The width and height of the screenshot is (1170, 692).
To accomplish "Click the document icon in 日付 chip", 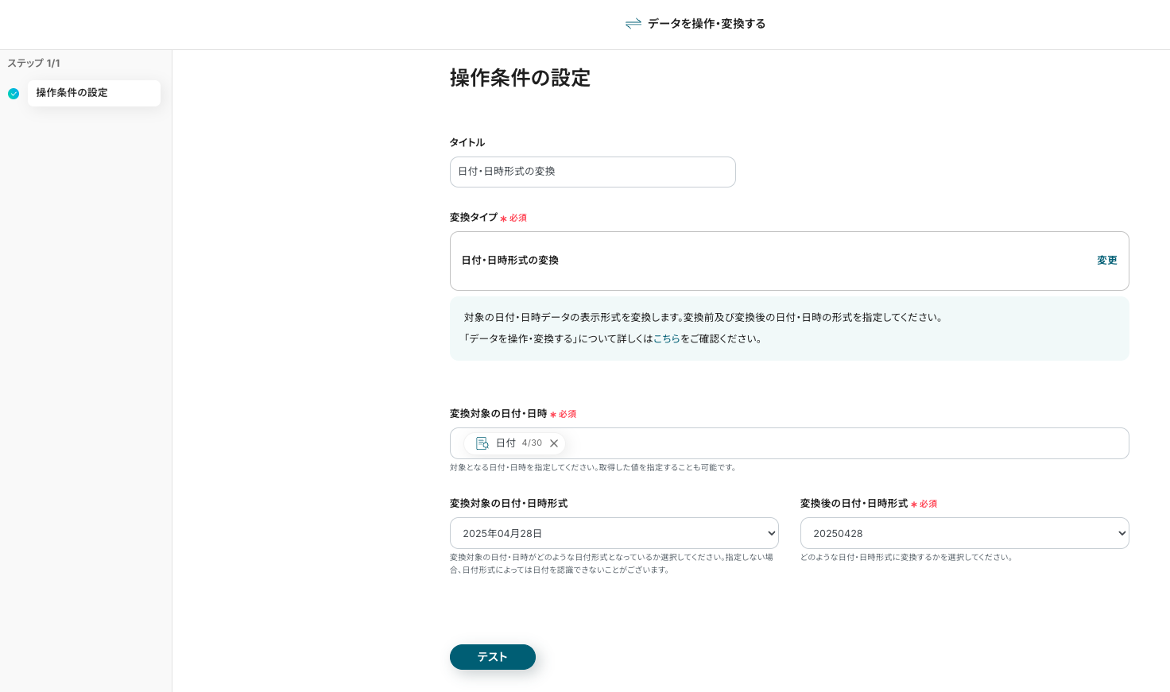I will (x=482, y=443).
